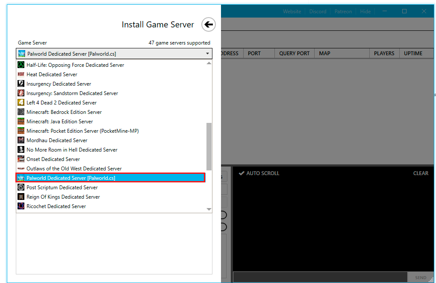The image size is (436, 283).
Task: Click the No More Room in Hell icon
Action: [x=21, y=149]
